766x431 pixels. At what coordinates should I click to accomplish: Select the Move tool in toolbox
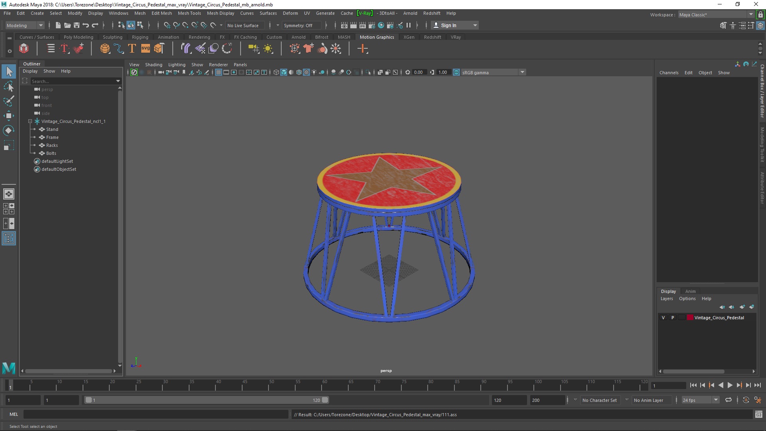[8, 116]
